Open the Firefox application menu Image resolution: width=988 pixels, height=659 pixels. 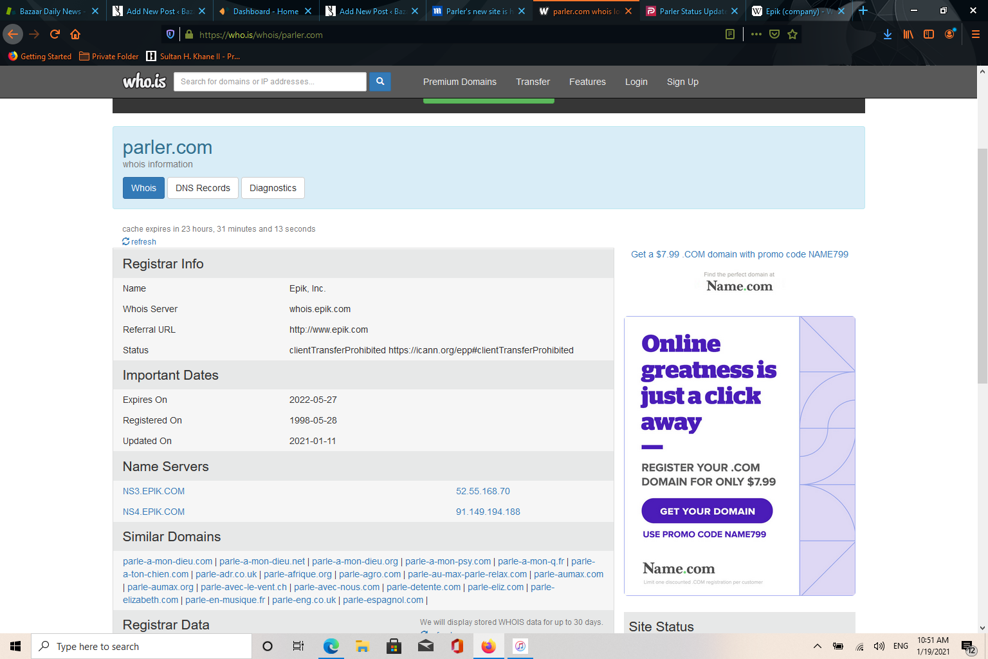[x=975, y=35]
